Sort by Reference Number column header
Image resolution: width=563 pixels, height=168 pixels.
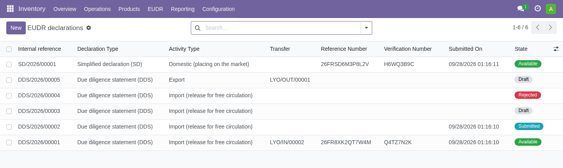[344, 49]
